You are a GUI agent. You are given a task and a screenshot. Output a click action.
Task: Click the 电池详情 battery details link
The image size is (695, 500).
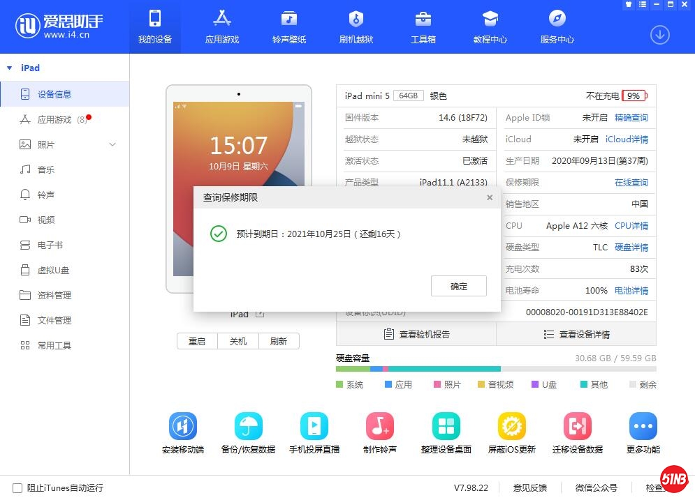coord(631,291)
